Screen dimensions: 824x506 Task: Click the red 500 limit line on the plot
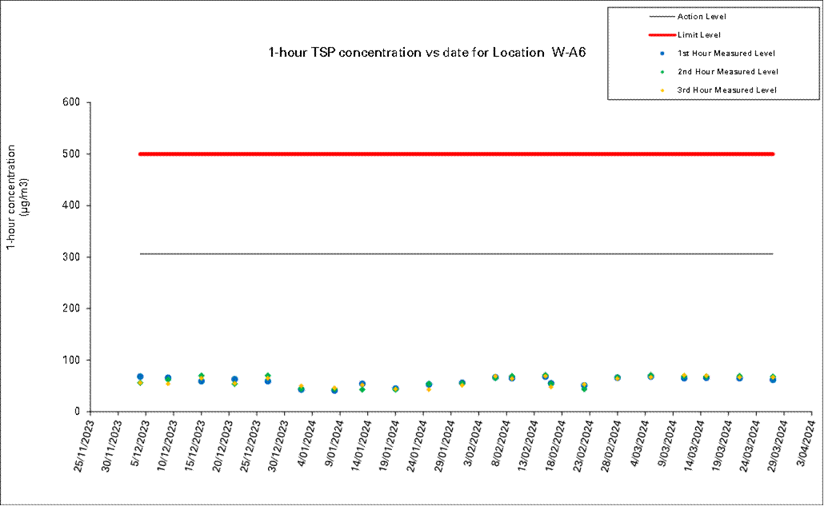coord(456,153)
